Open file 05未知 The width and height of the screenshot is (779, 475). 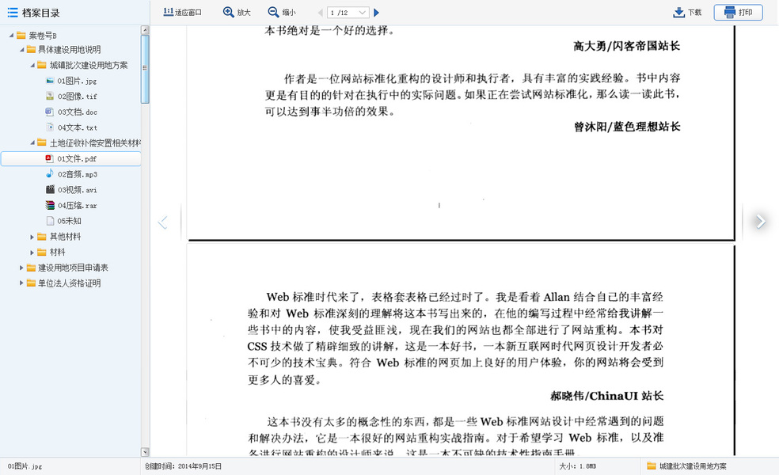click(x=69, y=221)
